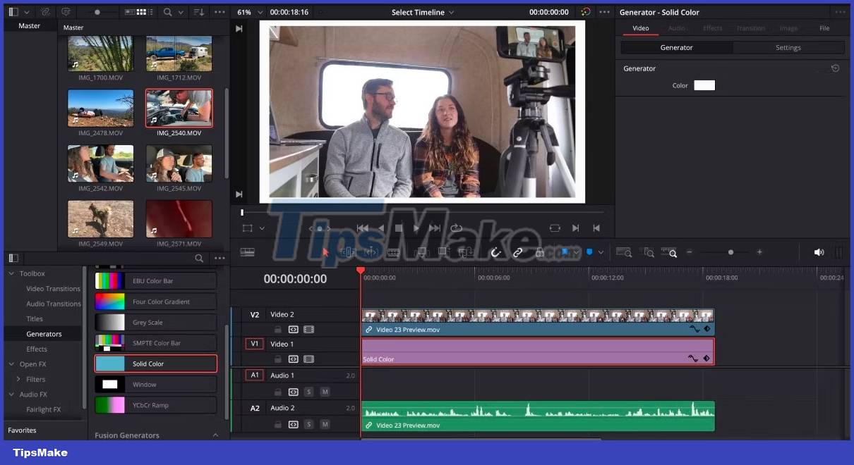Viewport: 854px width, 465px height.
Task: Toggle linked selection chain icon
Action: click(517, 252)
